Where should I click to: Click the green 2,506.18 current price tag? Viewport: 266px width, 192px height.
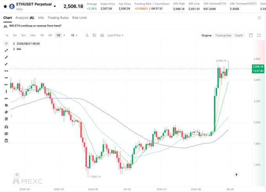click(x=258, y=69)
